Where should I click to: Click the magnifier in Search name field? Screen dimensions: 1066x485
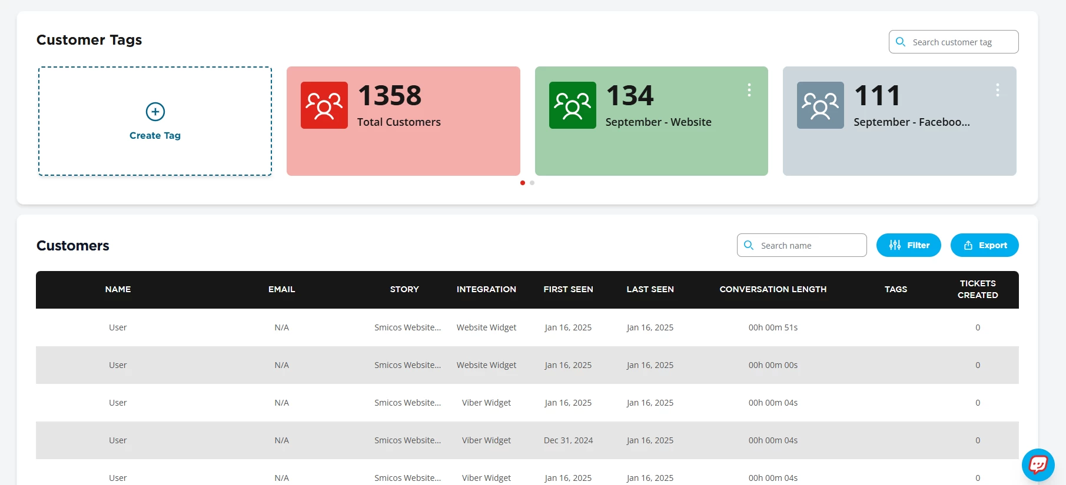click(x=749, y=245)
